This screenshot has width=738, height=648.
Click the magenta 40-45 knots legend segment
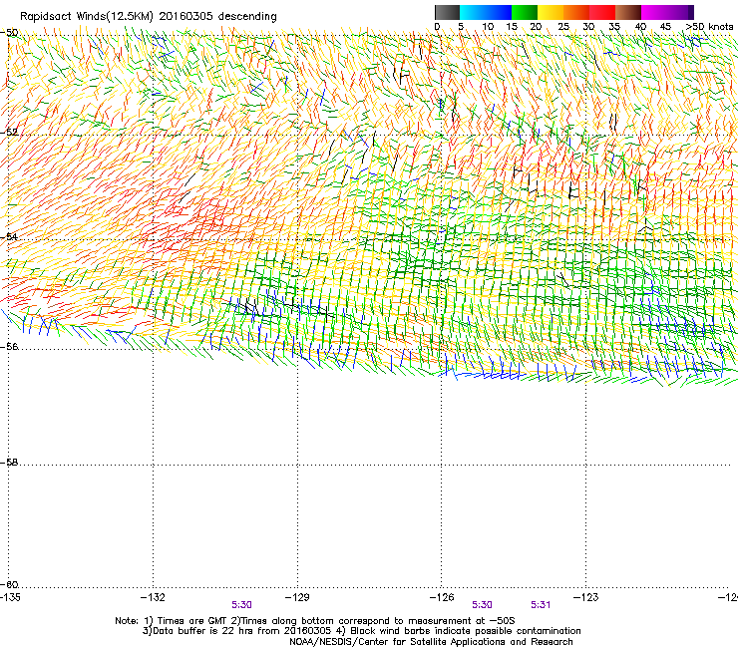click(654, 12)
